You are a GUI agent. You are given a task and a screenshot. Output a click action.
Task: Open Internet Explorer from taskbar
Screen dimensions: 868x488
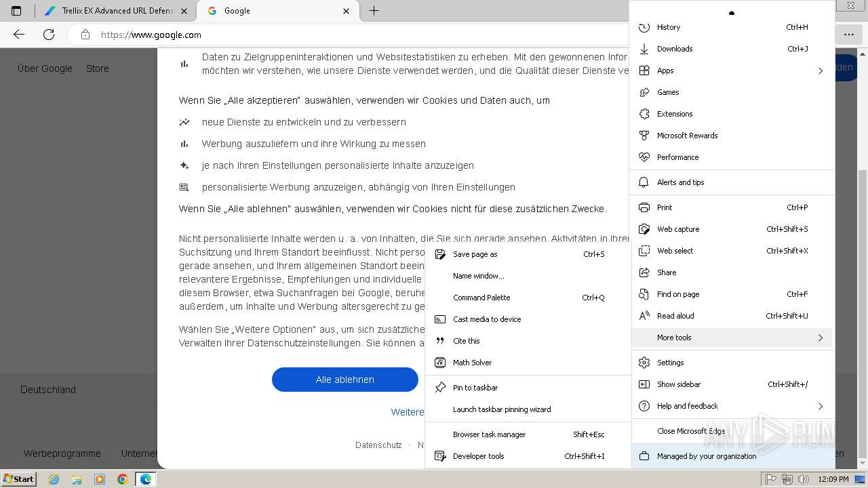click(54, 479)
